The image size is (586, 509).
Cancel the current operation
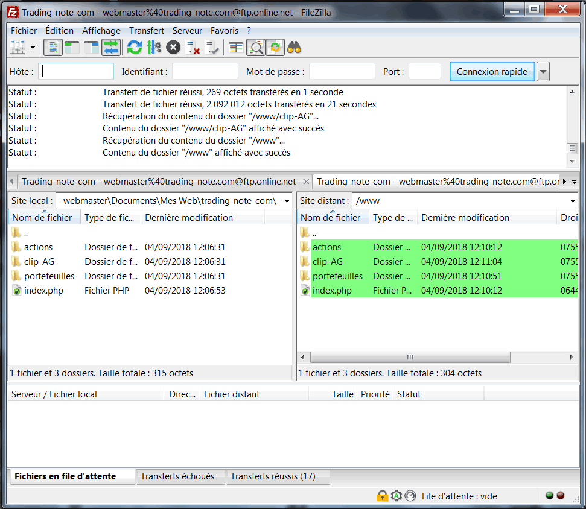(x=173, y=48)
